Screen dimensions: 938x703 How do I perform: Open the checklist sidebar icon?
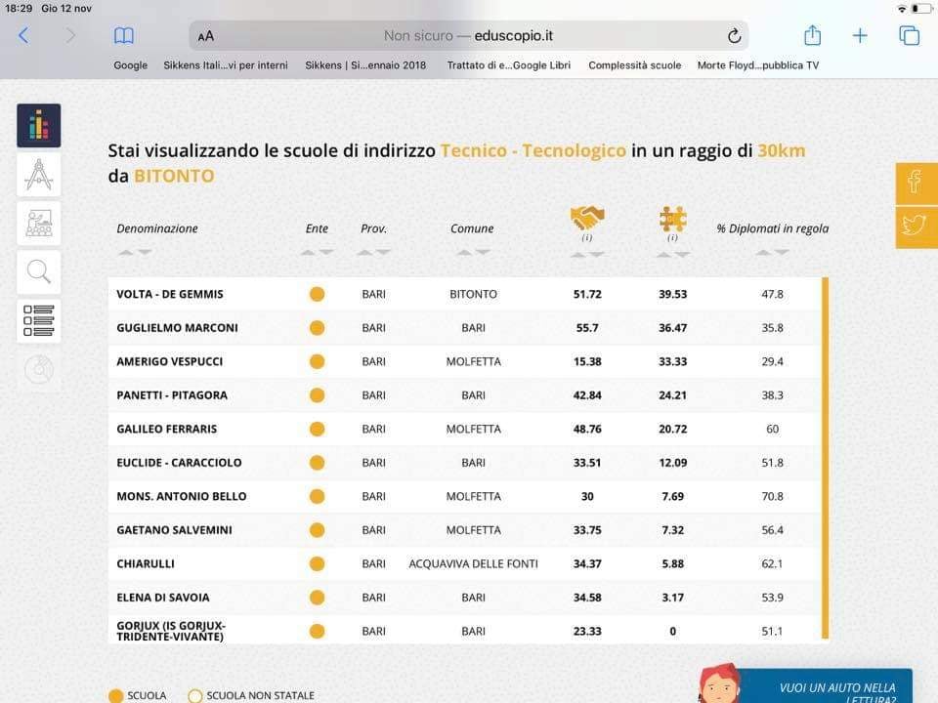[39, 321]
